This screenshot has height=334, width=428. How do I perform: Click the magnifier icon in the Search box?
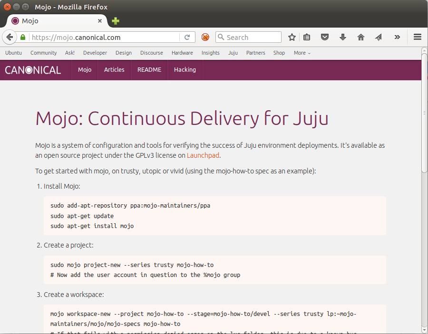(221, 37)
